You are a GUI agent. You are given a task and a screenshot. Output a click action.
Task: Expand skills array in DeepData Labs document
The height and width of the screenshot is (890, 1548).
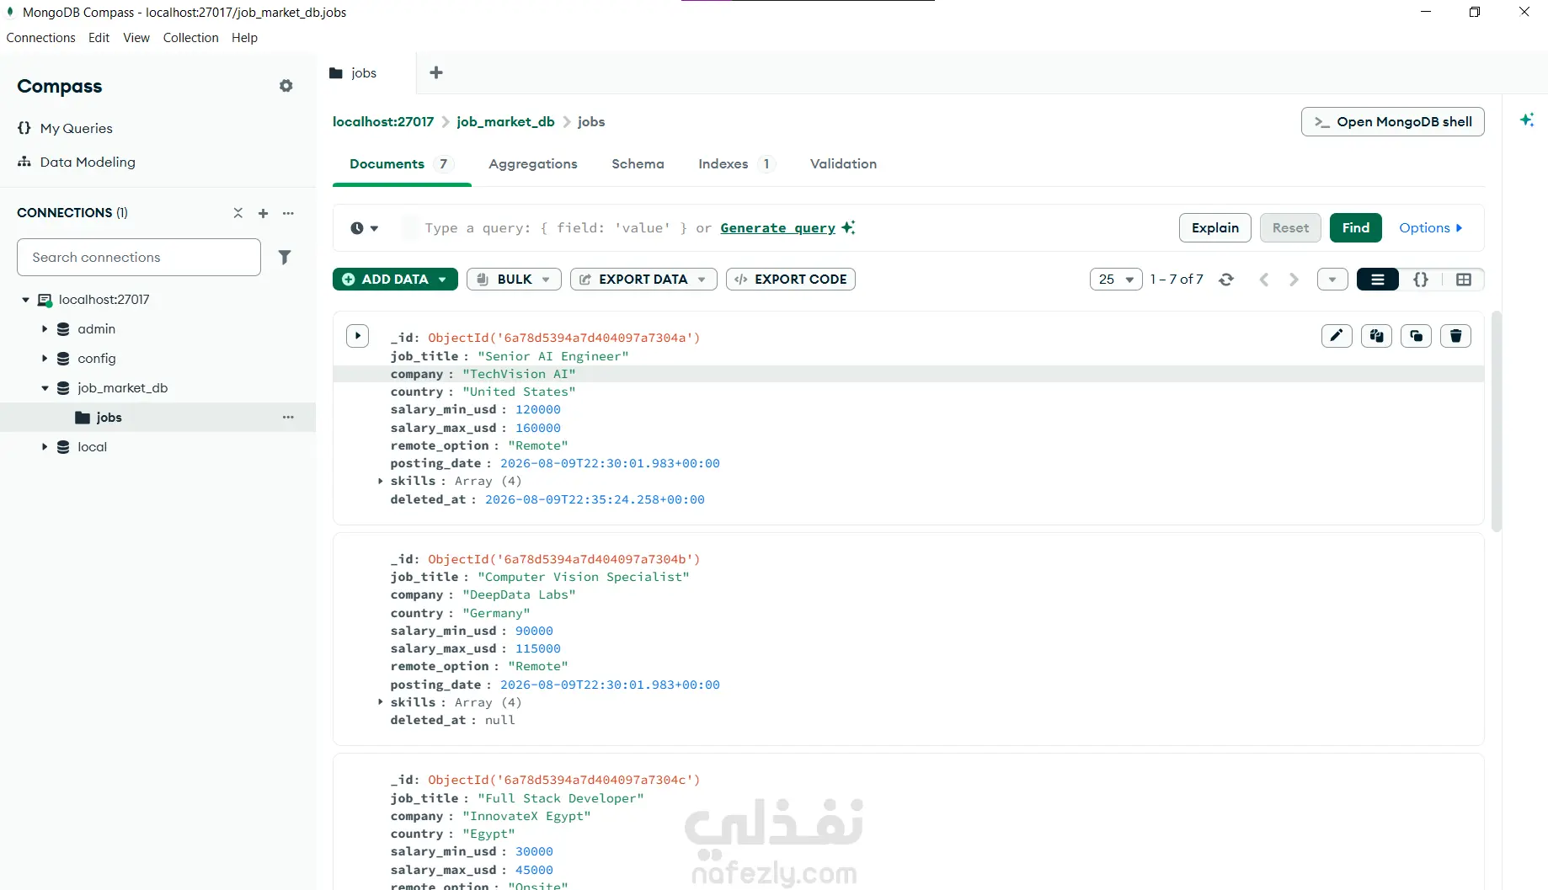pyautogui.click(x=381, y=702)
